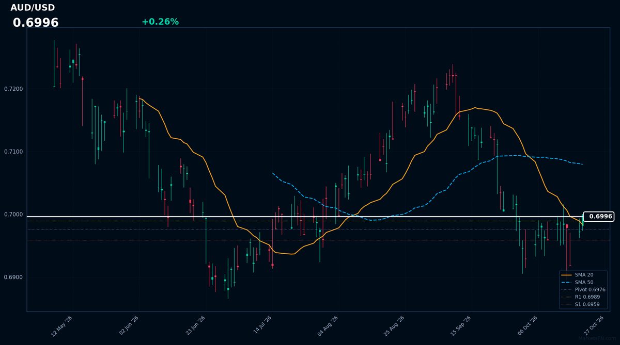Click the 0.6996 current price tag
The height and width of the screenshot is (345, 620).
pos(599,217)
